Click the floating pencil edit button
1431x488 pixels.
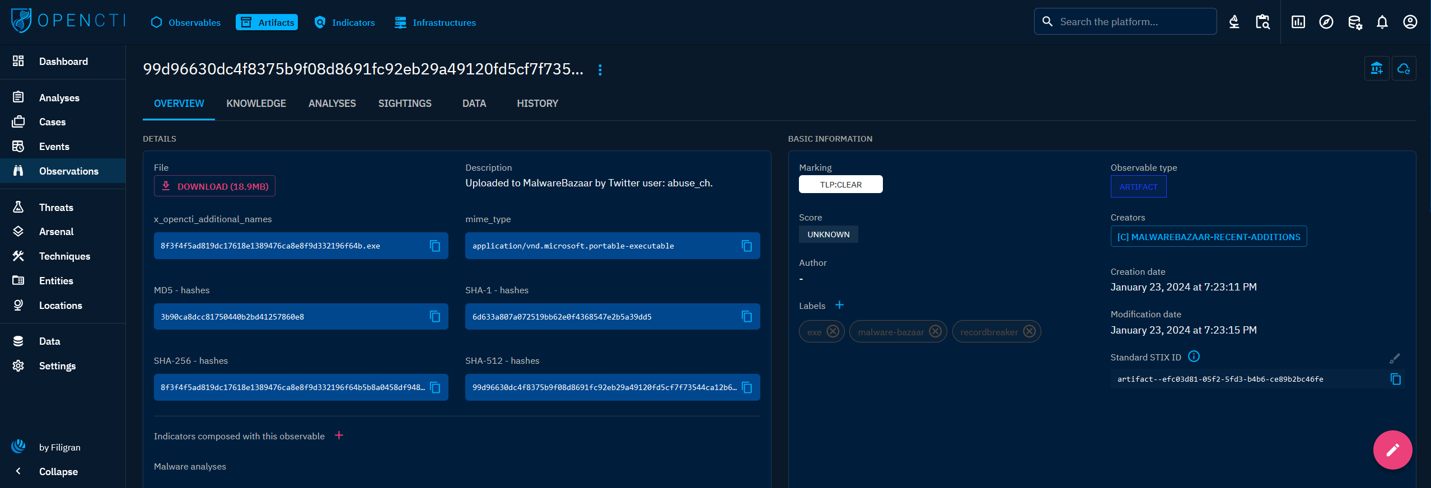[x=1392, y=449]
